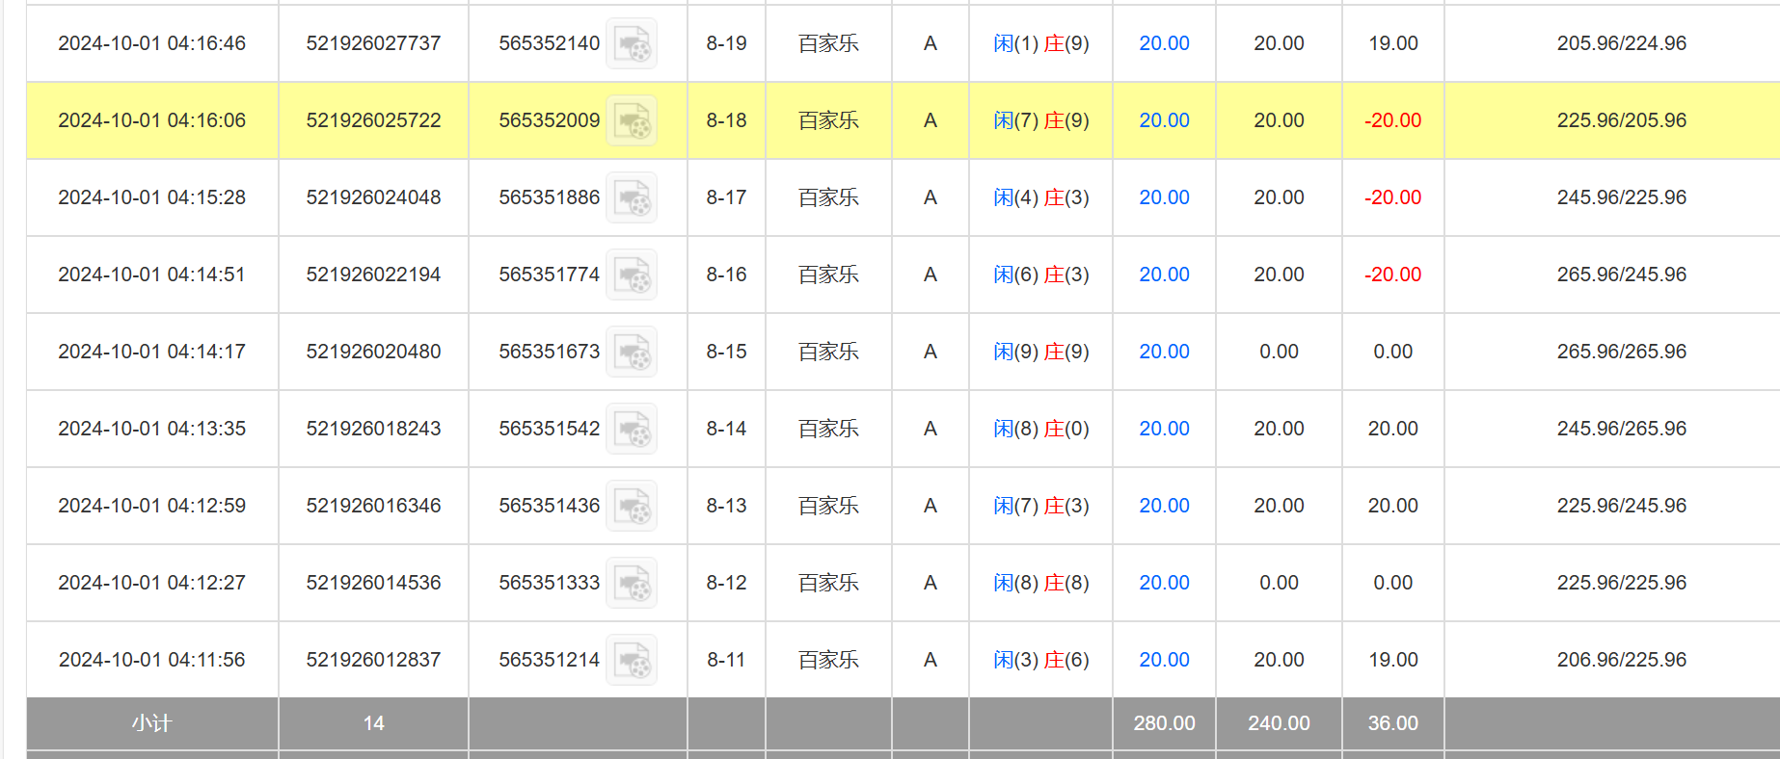Open blue 20.00 bet link in row 8-18
Viewport: 1780px width, 759px height.
tap(1164, 120)
